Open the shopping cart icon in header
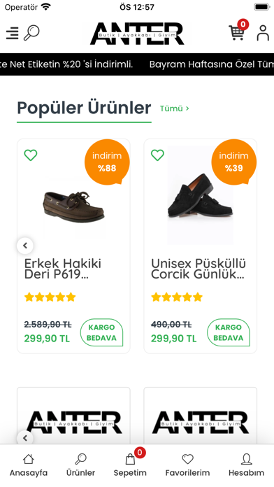Viewport: 274px width, 487px height. [237, 33]
